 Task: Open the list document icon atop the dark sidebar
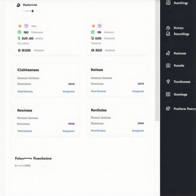tap(168, 2)
